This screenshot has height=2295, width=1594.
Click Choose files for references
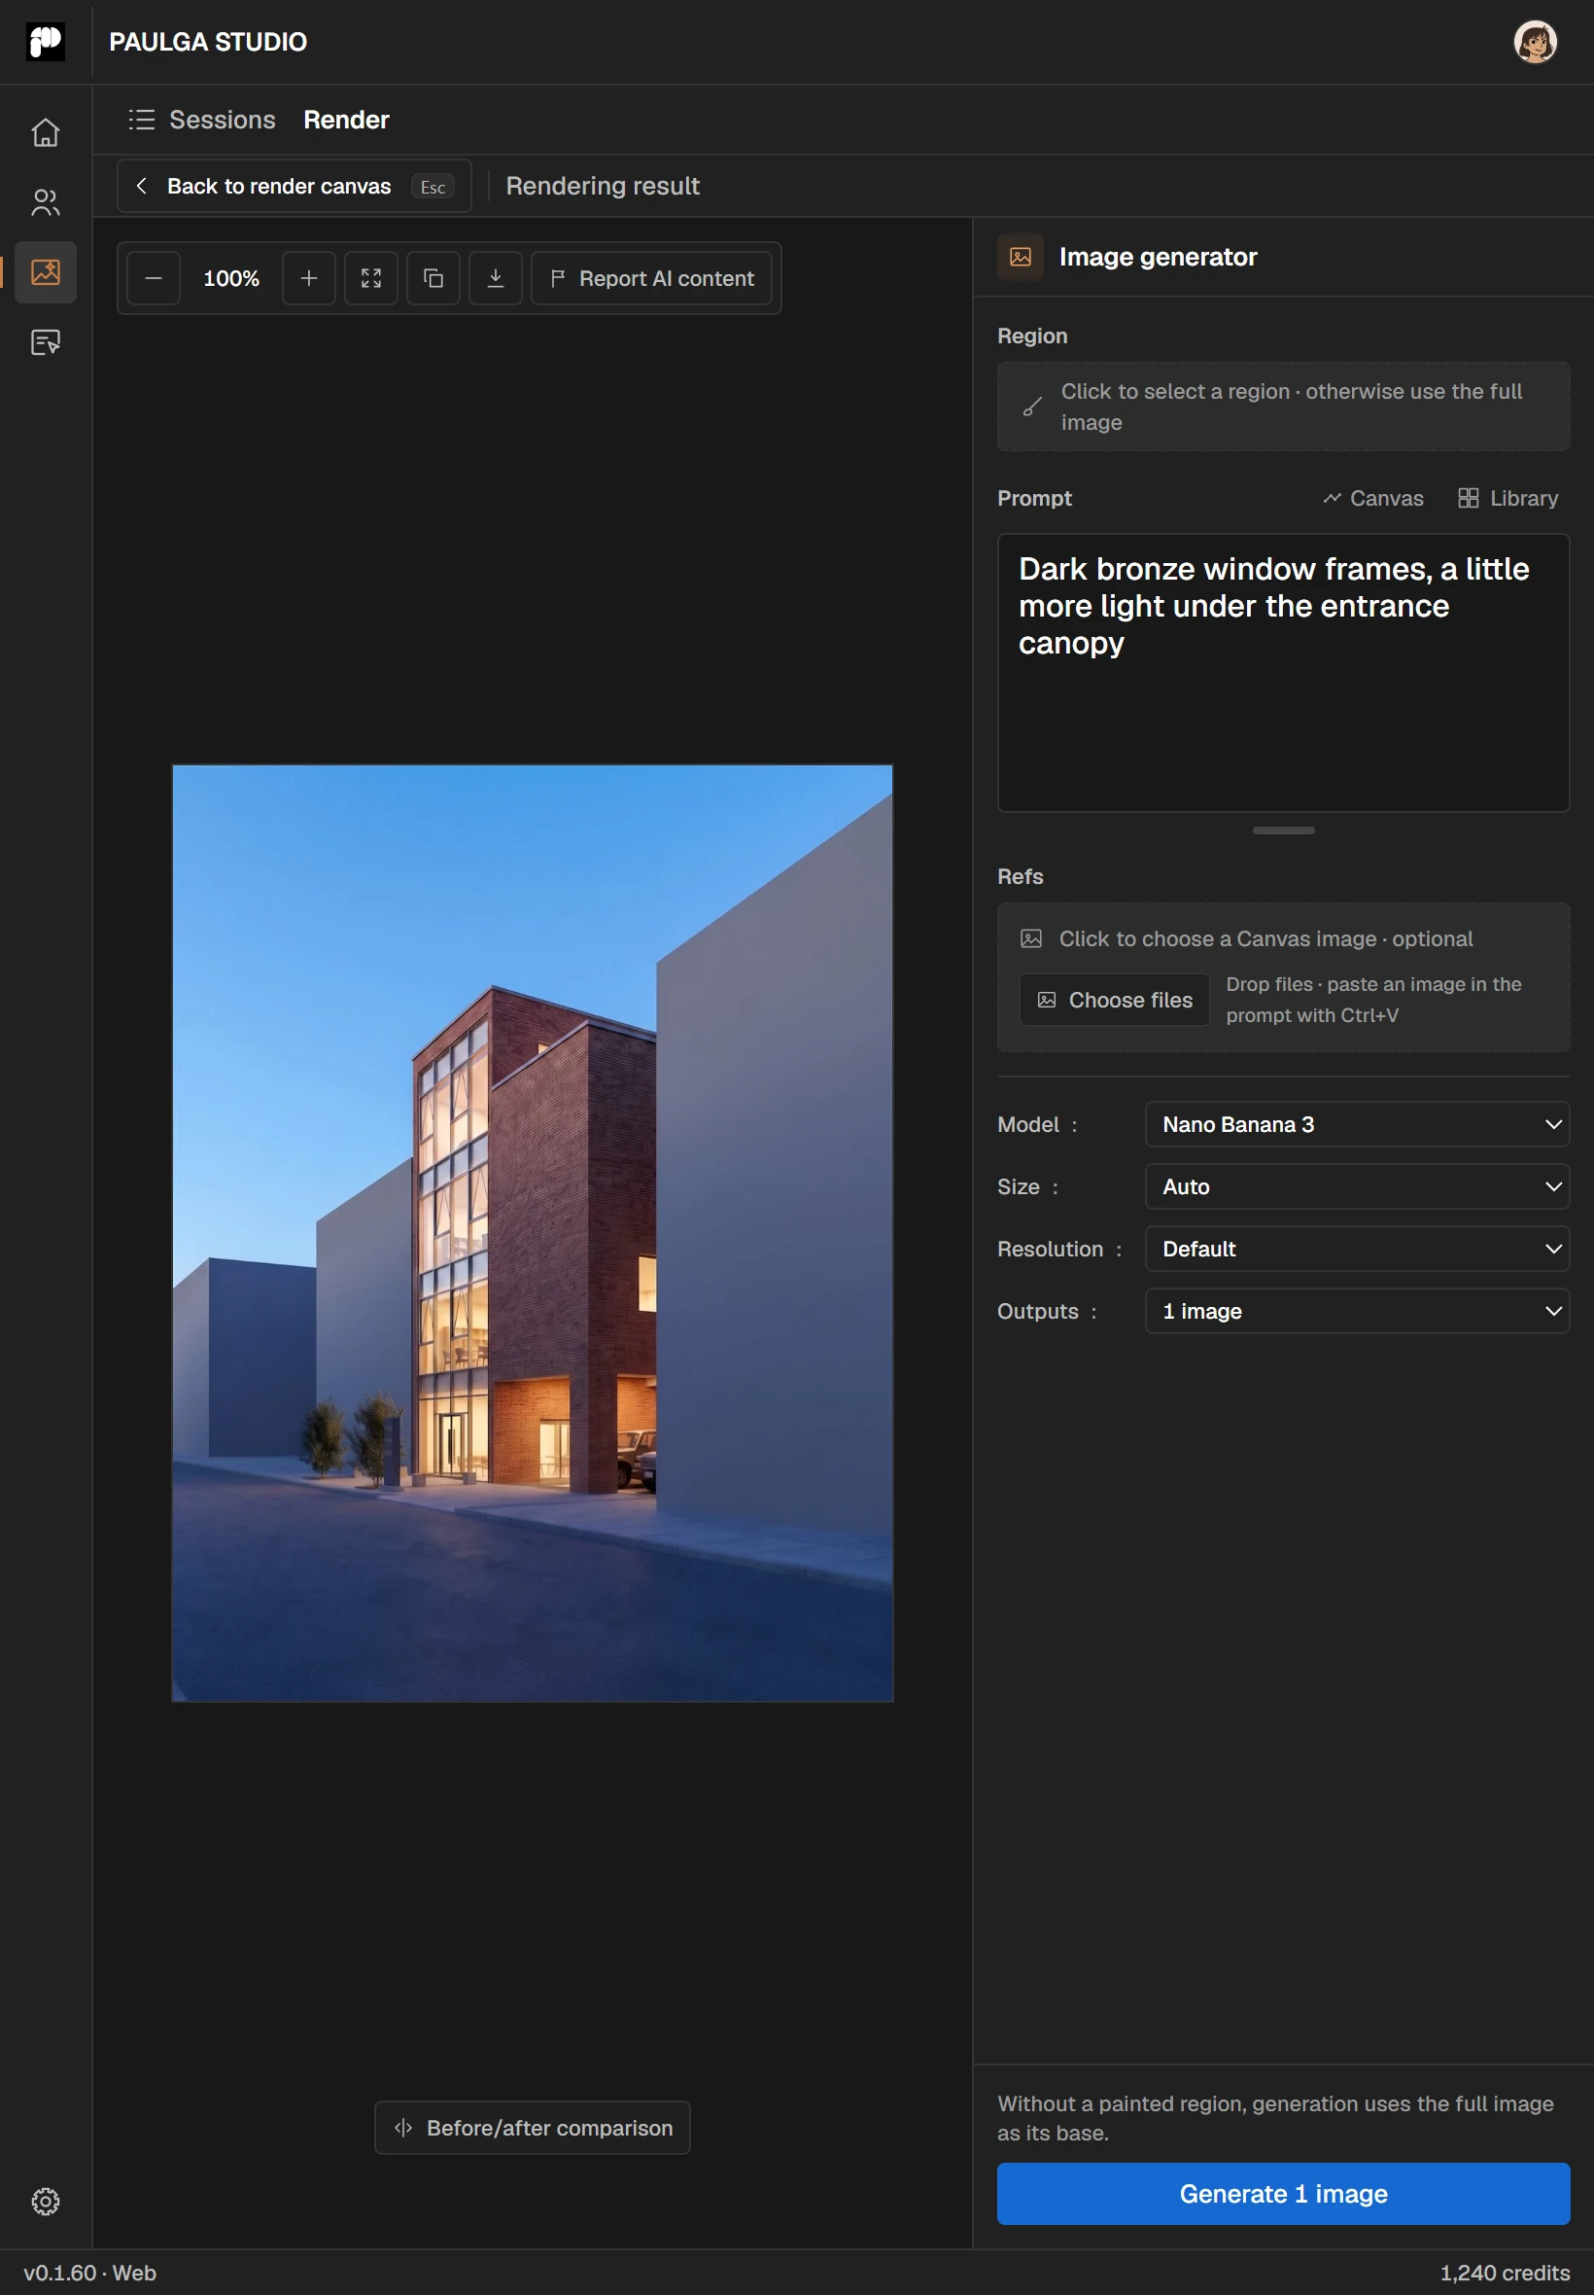tap(1115, 1000)
